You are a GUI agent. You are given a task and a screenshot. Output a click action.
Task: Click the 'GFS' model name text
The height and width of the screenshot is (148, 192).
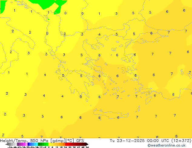click(80, 141)
